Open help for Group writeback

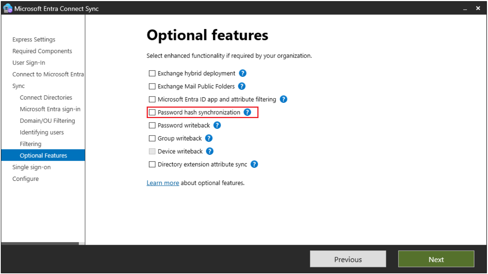point(209,138)
